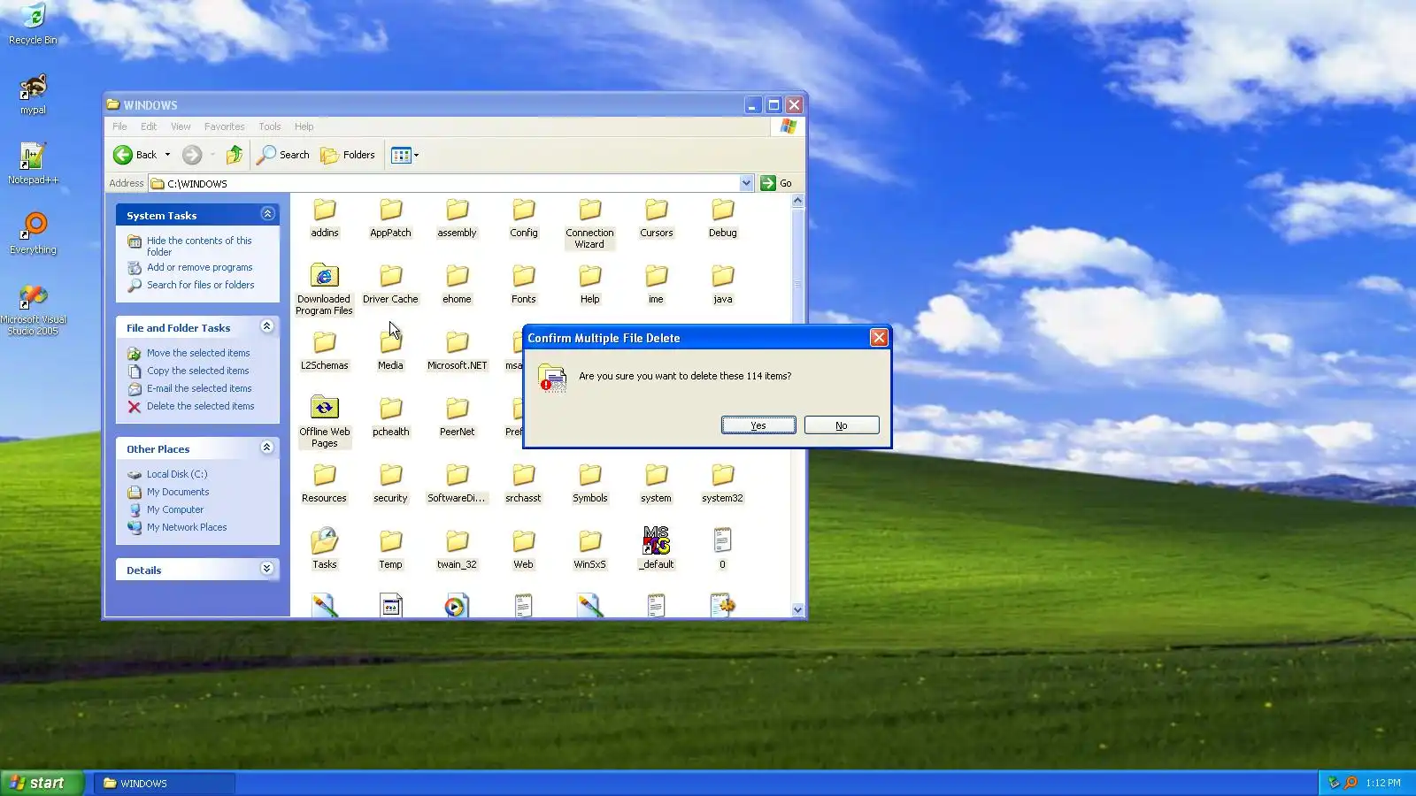Close the Confirm Multiple File Delete dialog
Viewport: 1416px width, 796px height.
coord(879,338)
